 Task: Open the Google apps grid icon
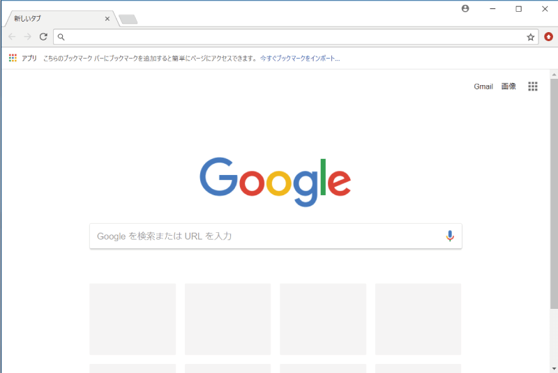tap(533, 86)
